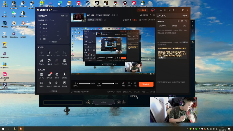Viewport: 233px width, 131px height.
Task: Edit the category tag via pencil icon
Action: [x=105, y=20]
